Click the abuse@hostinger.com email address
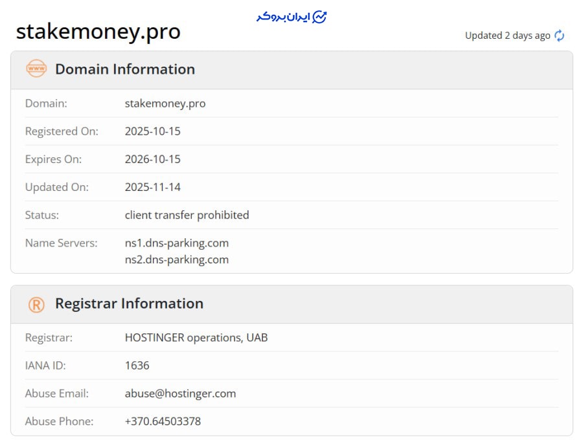This screenshot has height=444, width=583. pos(180,394)
